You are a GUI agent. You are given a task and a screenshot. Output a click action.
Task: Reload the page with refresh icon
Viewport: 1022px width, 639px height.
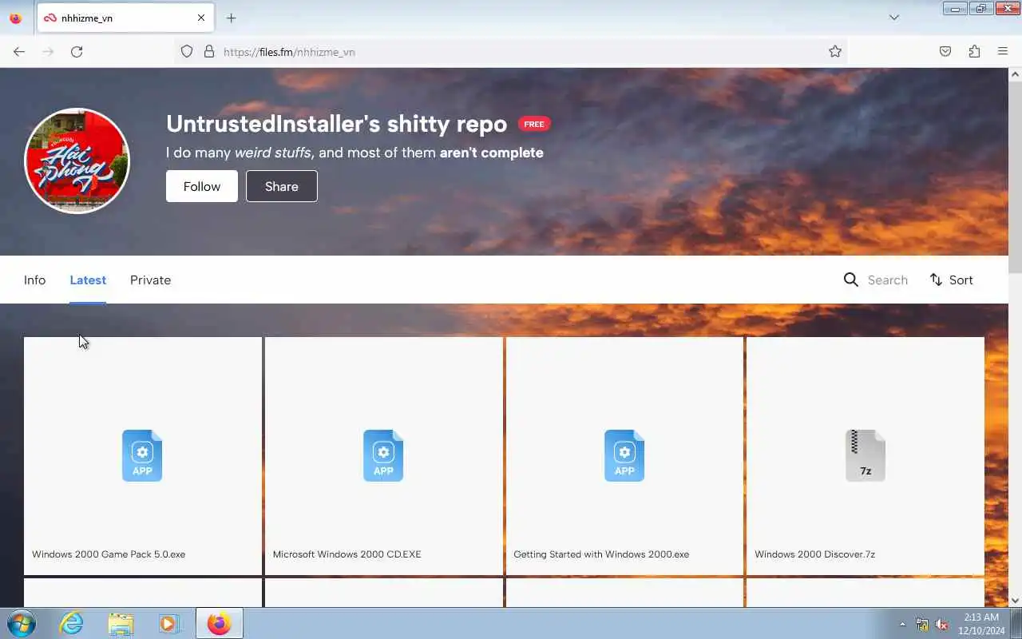(x=77, y=52)
